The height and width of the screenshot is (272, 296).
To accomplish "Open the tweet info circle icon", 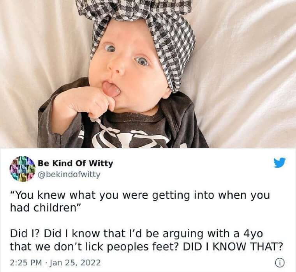I will pos(280,262).
